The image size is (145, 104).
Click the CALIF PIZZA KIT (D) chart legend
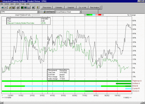point(23,15)
